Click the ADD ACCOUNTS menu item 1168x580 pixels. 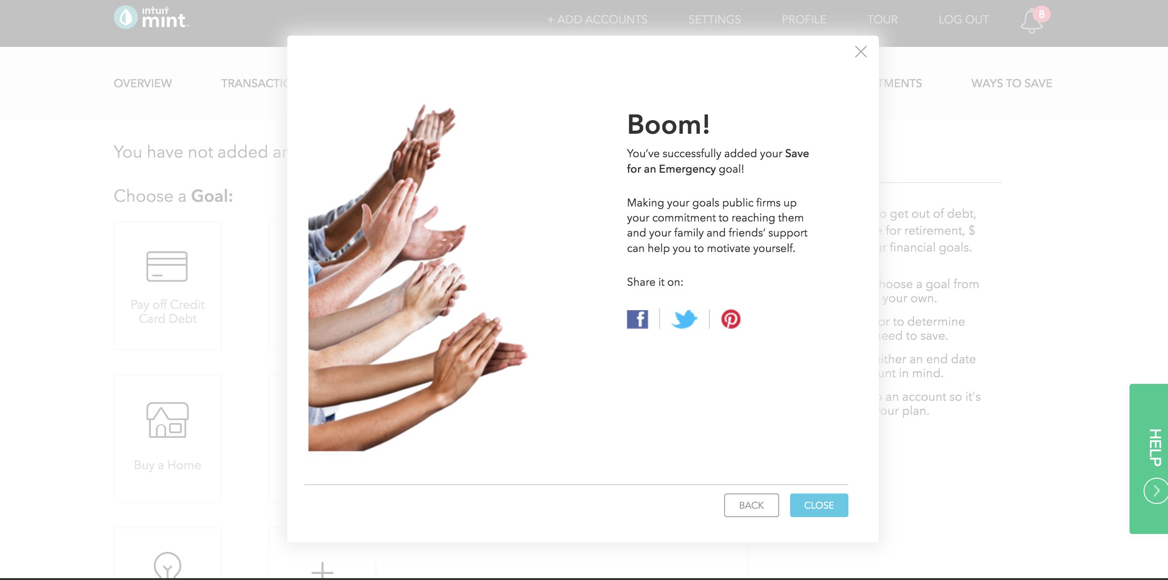tap(596, 19)
